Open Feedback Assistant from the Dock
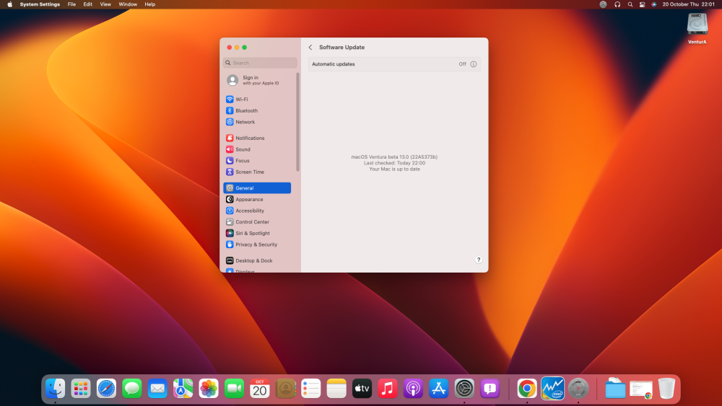The height and width of the screenshot is (406, 722). (x=490, y=389)
